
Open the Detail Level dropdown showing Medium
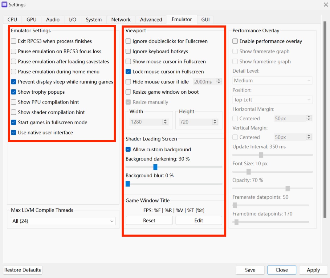[x=272, y=81]
